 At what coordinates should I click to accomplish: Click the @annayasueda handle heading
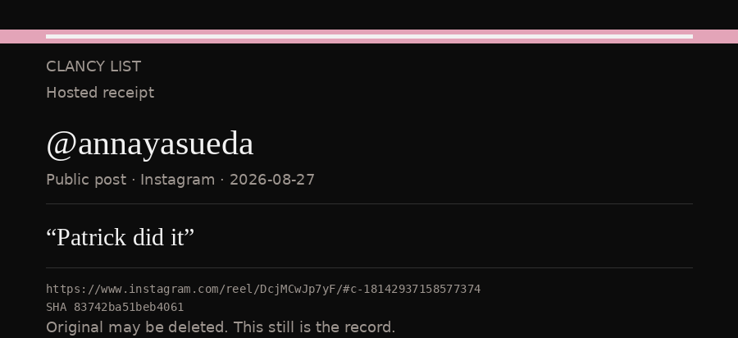coord(150,144)
